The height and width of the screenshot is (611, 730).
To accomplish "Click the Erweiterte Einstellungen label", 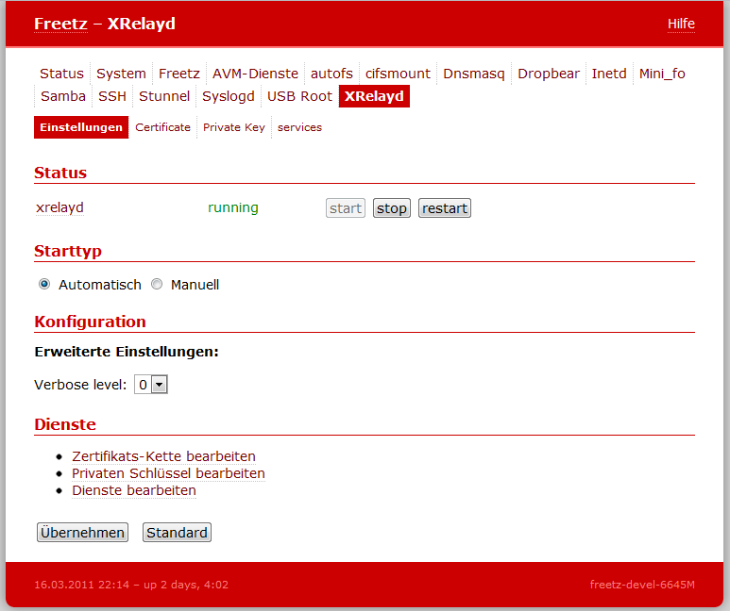I will 127,352.
